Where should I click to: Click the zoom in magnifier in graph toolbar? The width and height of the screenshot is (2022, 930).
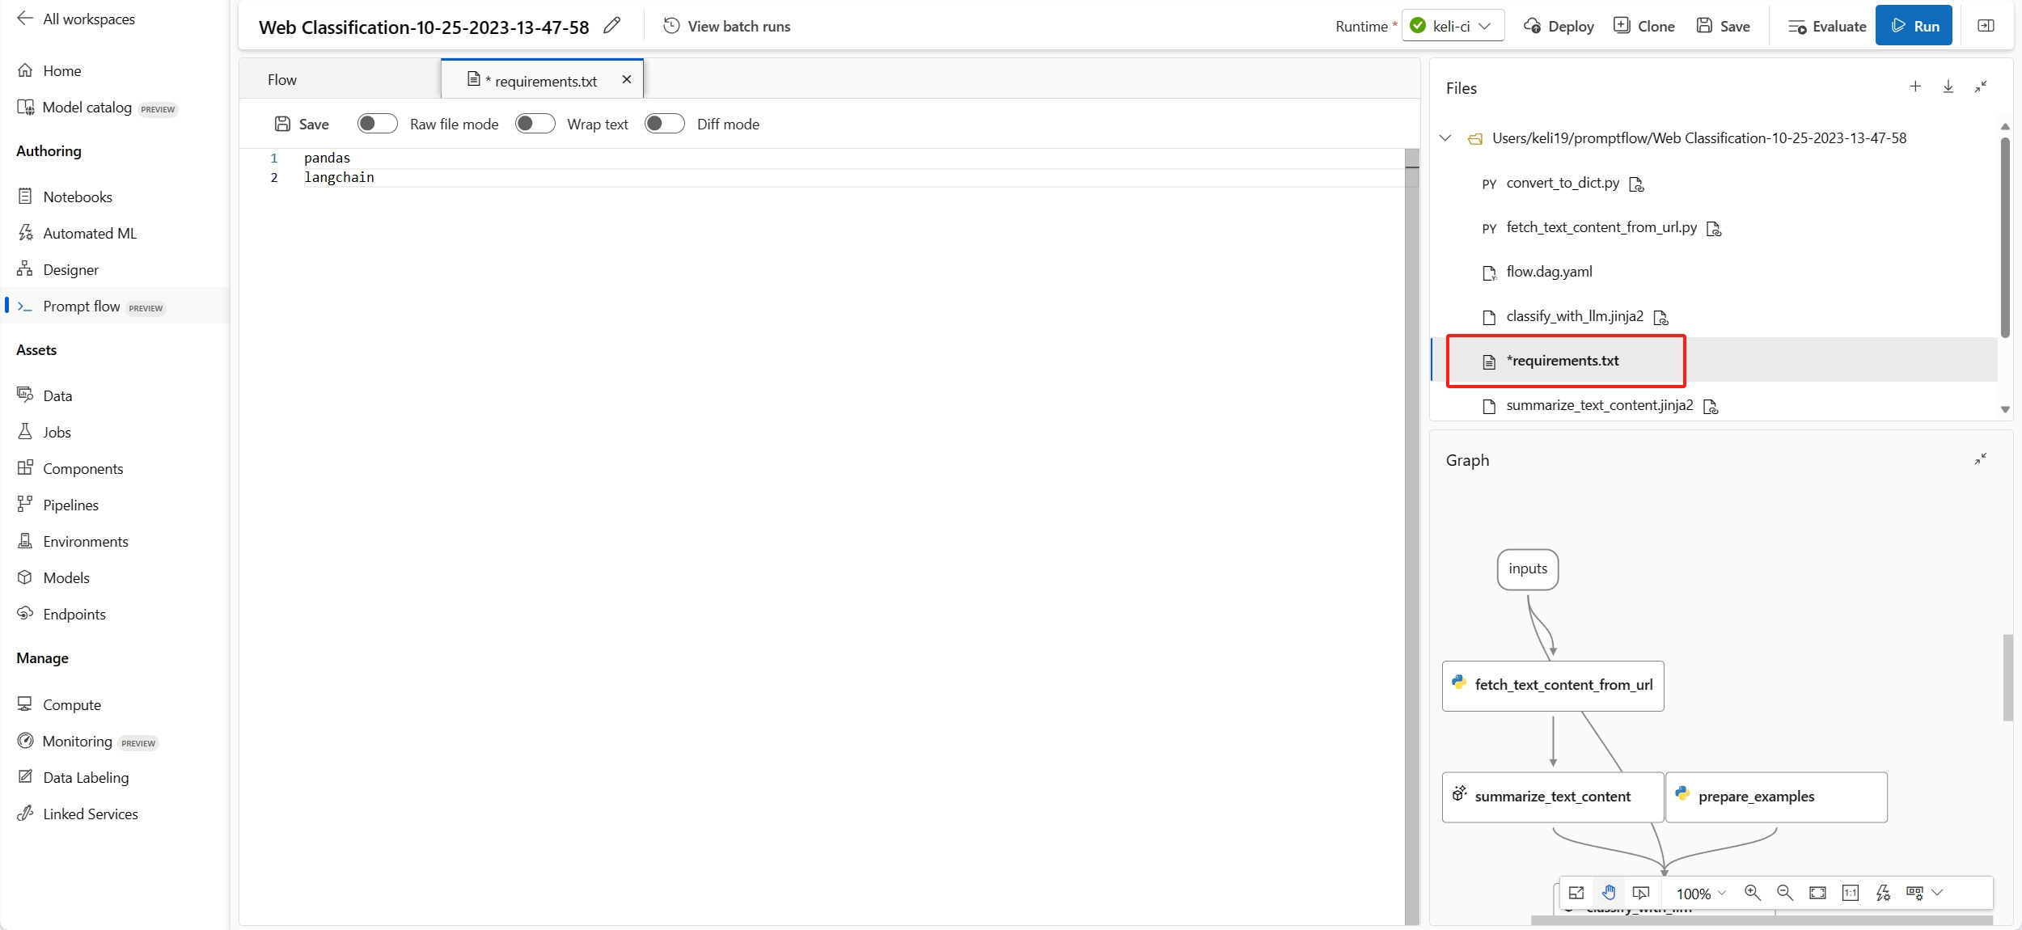(x=1753, y=893)
